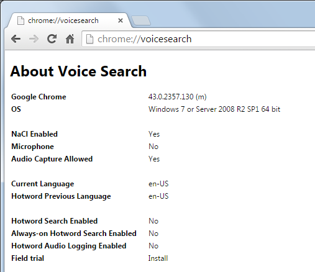Click the Windows 7 or Server 2008 value
The image size is (315, 272).
point(214,109)
